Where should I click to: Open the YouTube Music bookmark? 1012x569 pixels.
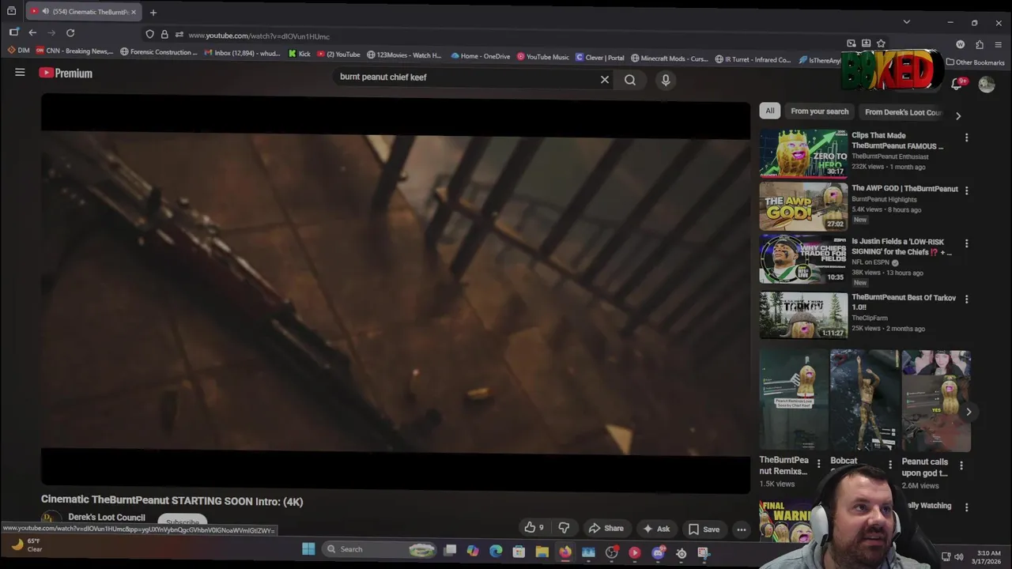click(x=543, y=57)
